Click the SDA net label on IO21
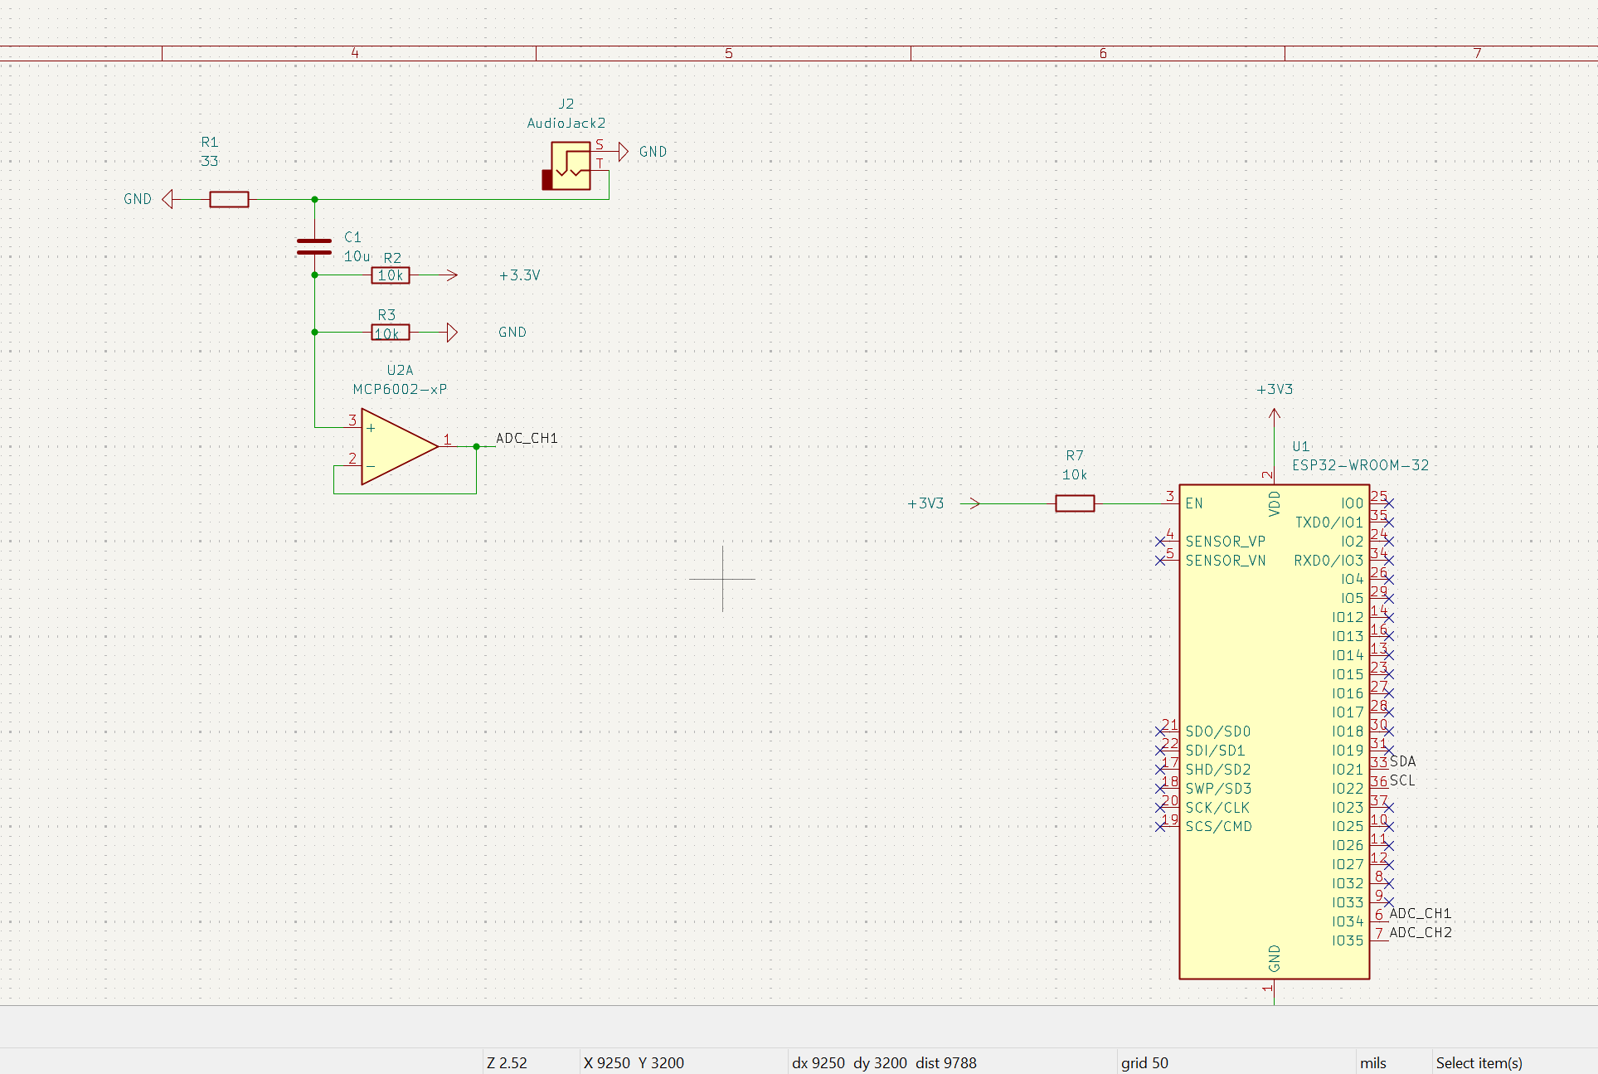Viewport: 1598px width, 1074px height. (x=1403, y=761)
